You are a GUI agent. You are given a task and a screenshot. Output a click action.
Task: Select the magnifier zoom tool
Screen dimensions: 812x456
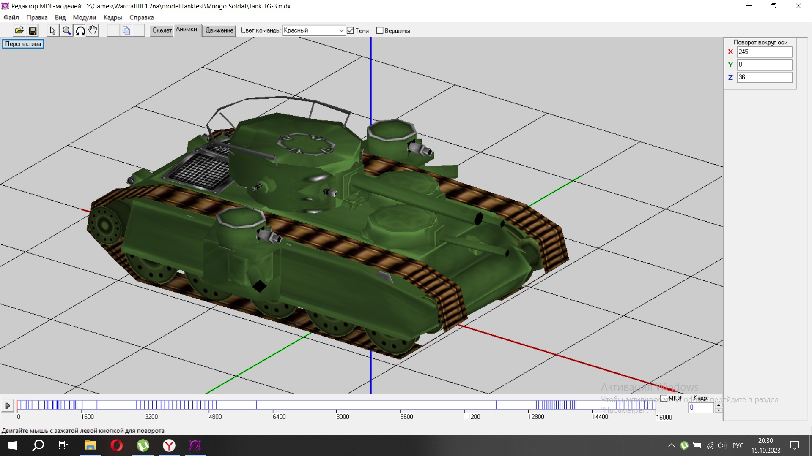click(x=66, y=30)
